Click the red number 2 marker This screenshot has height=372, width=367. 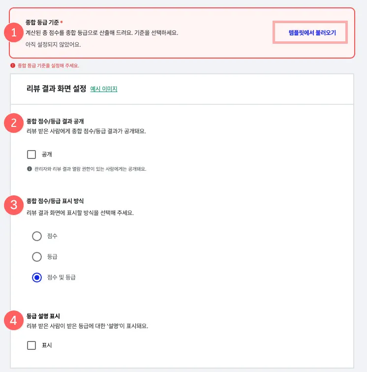14,123
